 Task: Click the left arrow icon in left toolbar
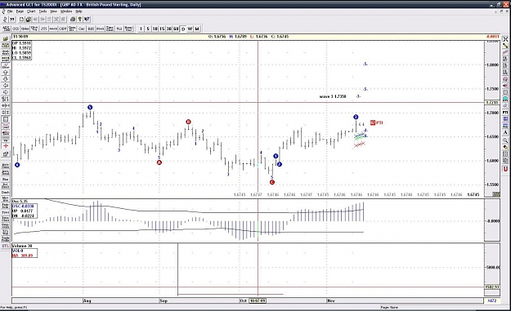coord(6,86)
